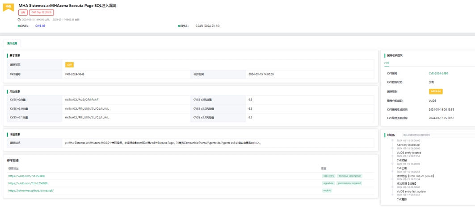Select the CVE tab in the right panel
The height and width of the screenshot is (207, 475).
pos(387,63)
